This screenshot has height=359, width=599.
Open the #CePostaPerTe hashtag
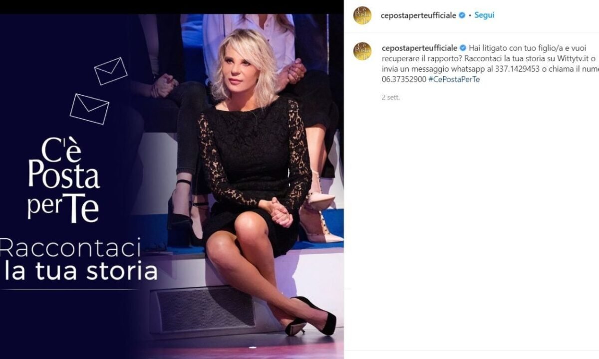coord(454,80)
